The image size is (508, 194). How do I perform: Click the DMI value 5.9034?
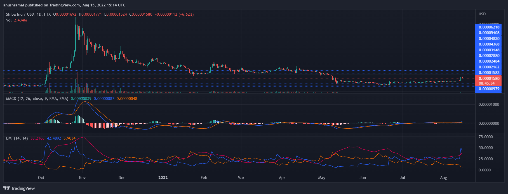(69, 138)
